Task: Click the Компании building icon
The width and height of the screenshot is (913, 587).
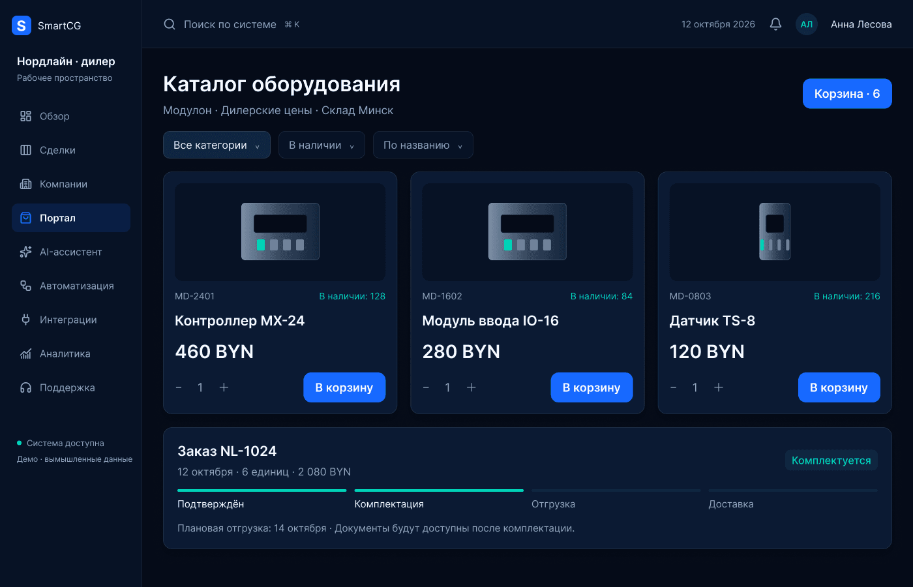Action: tap(26, 184)
